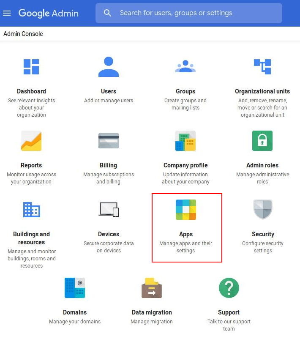Viewport: 300px width, 339px height.
Task: Click the Admin roles title
Action: coord(262,165)
